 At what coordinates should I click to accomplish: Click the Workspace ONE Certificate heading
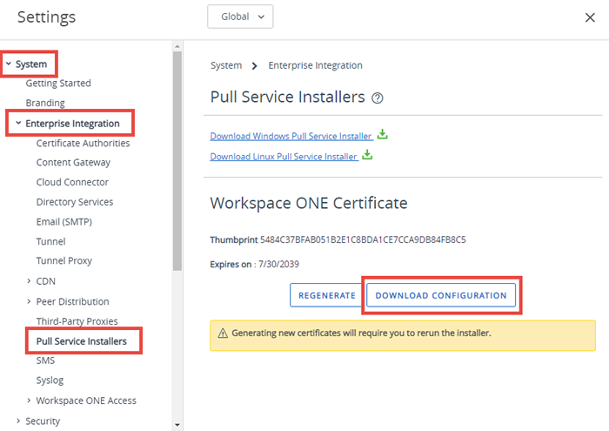[309, 203]
